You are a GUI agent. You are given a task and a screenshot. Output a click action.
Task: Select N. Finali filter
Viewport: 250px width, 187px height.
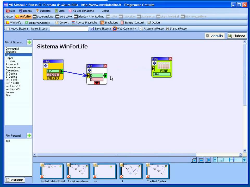18,61
